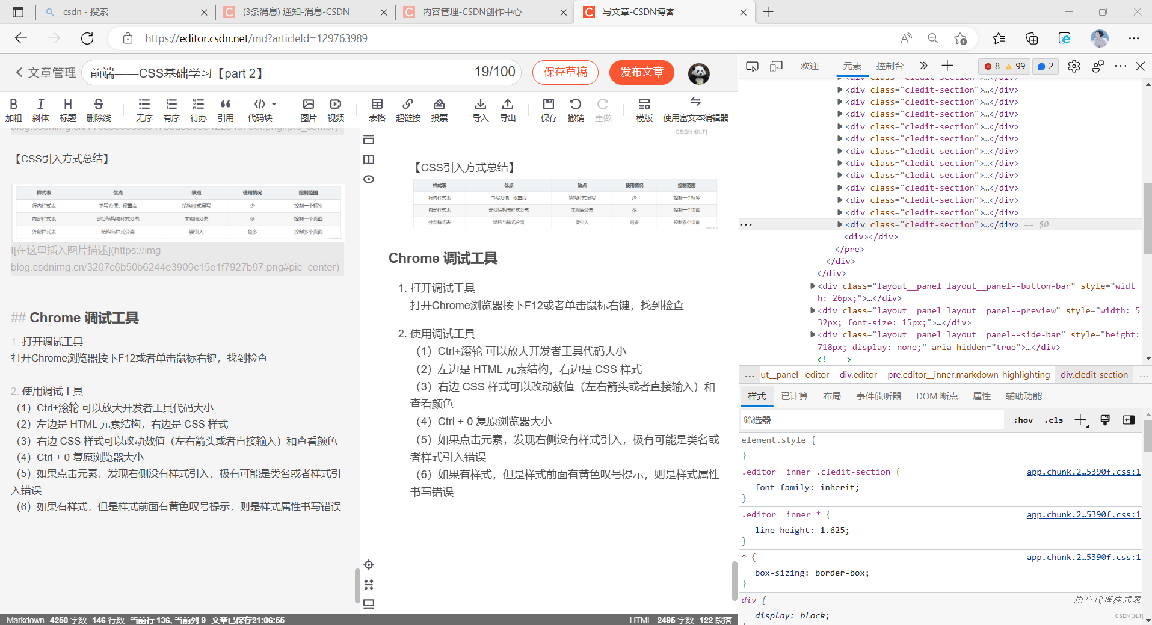This screenshot has width=1152, height=625.
Task: Insert a table (表格)
Action: pyautogui.click(x=377, y=110)
